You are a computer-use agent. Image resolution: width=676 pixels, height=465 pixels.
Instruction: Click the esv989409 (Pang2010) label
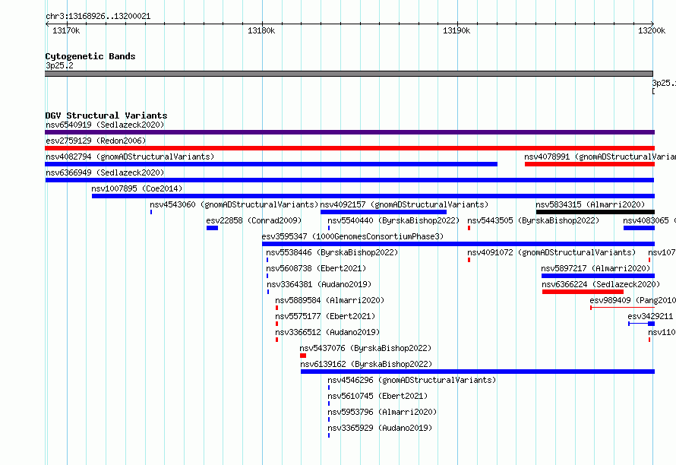(633, 300)
